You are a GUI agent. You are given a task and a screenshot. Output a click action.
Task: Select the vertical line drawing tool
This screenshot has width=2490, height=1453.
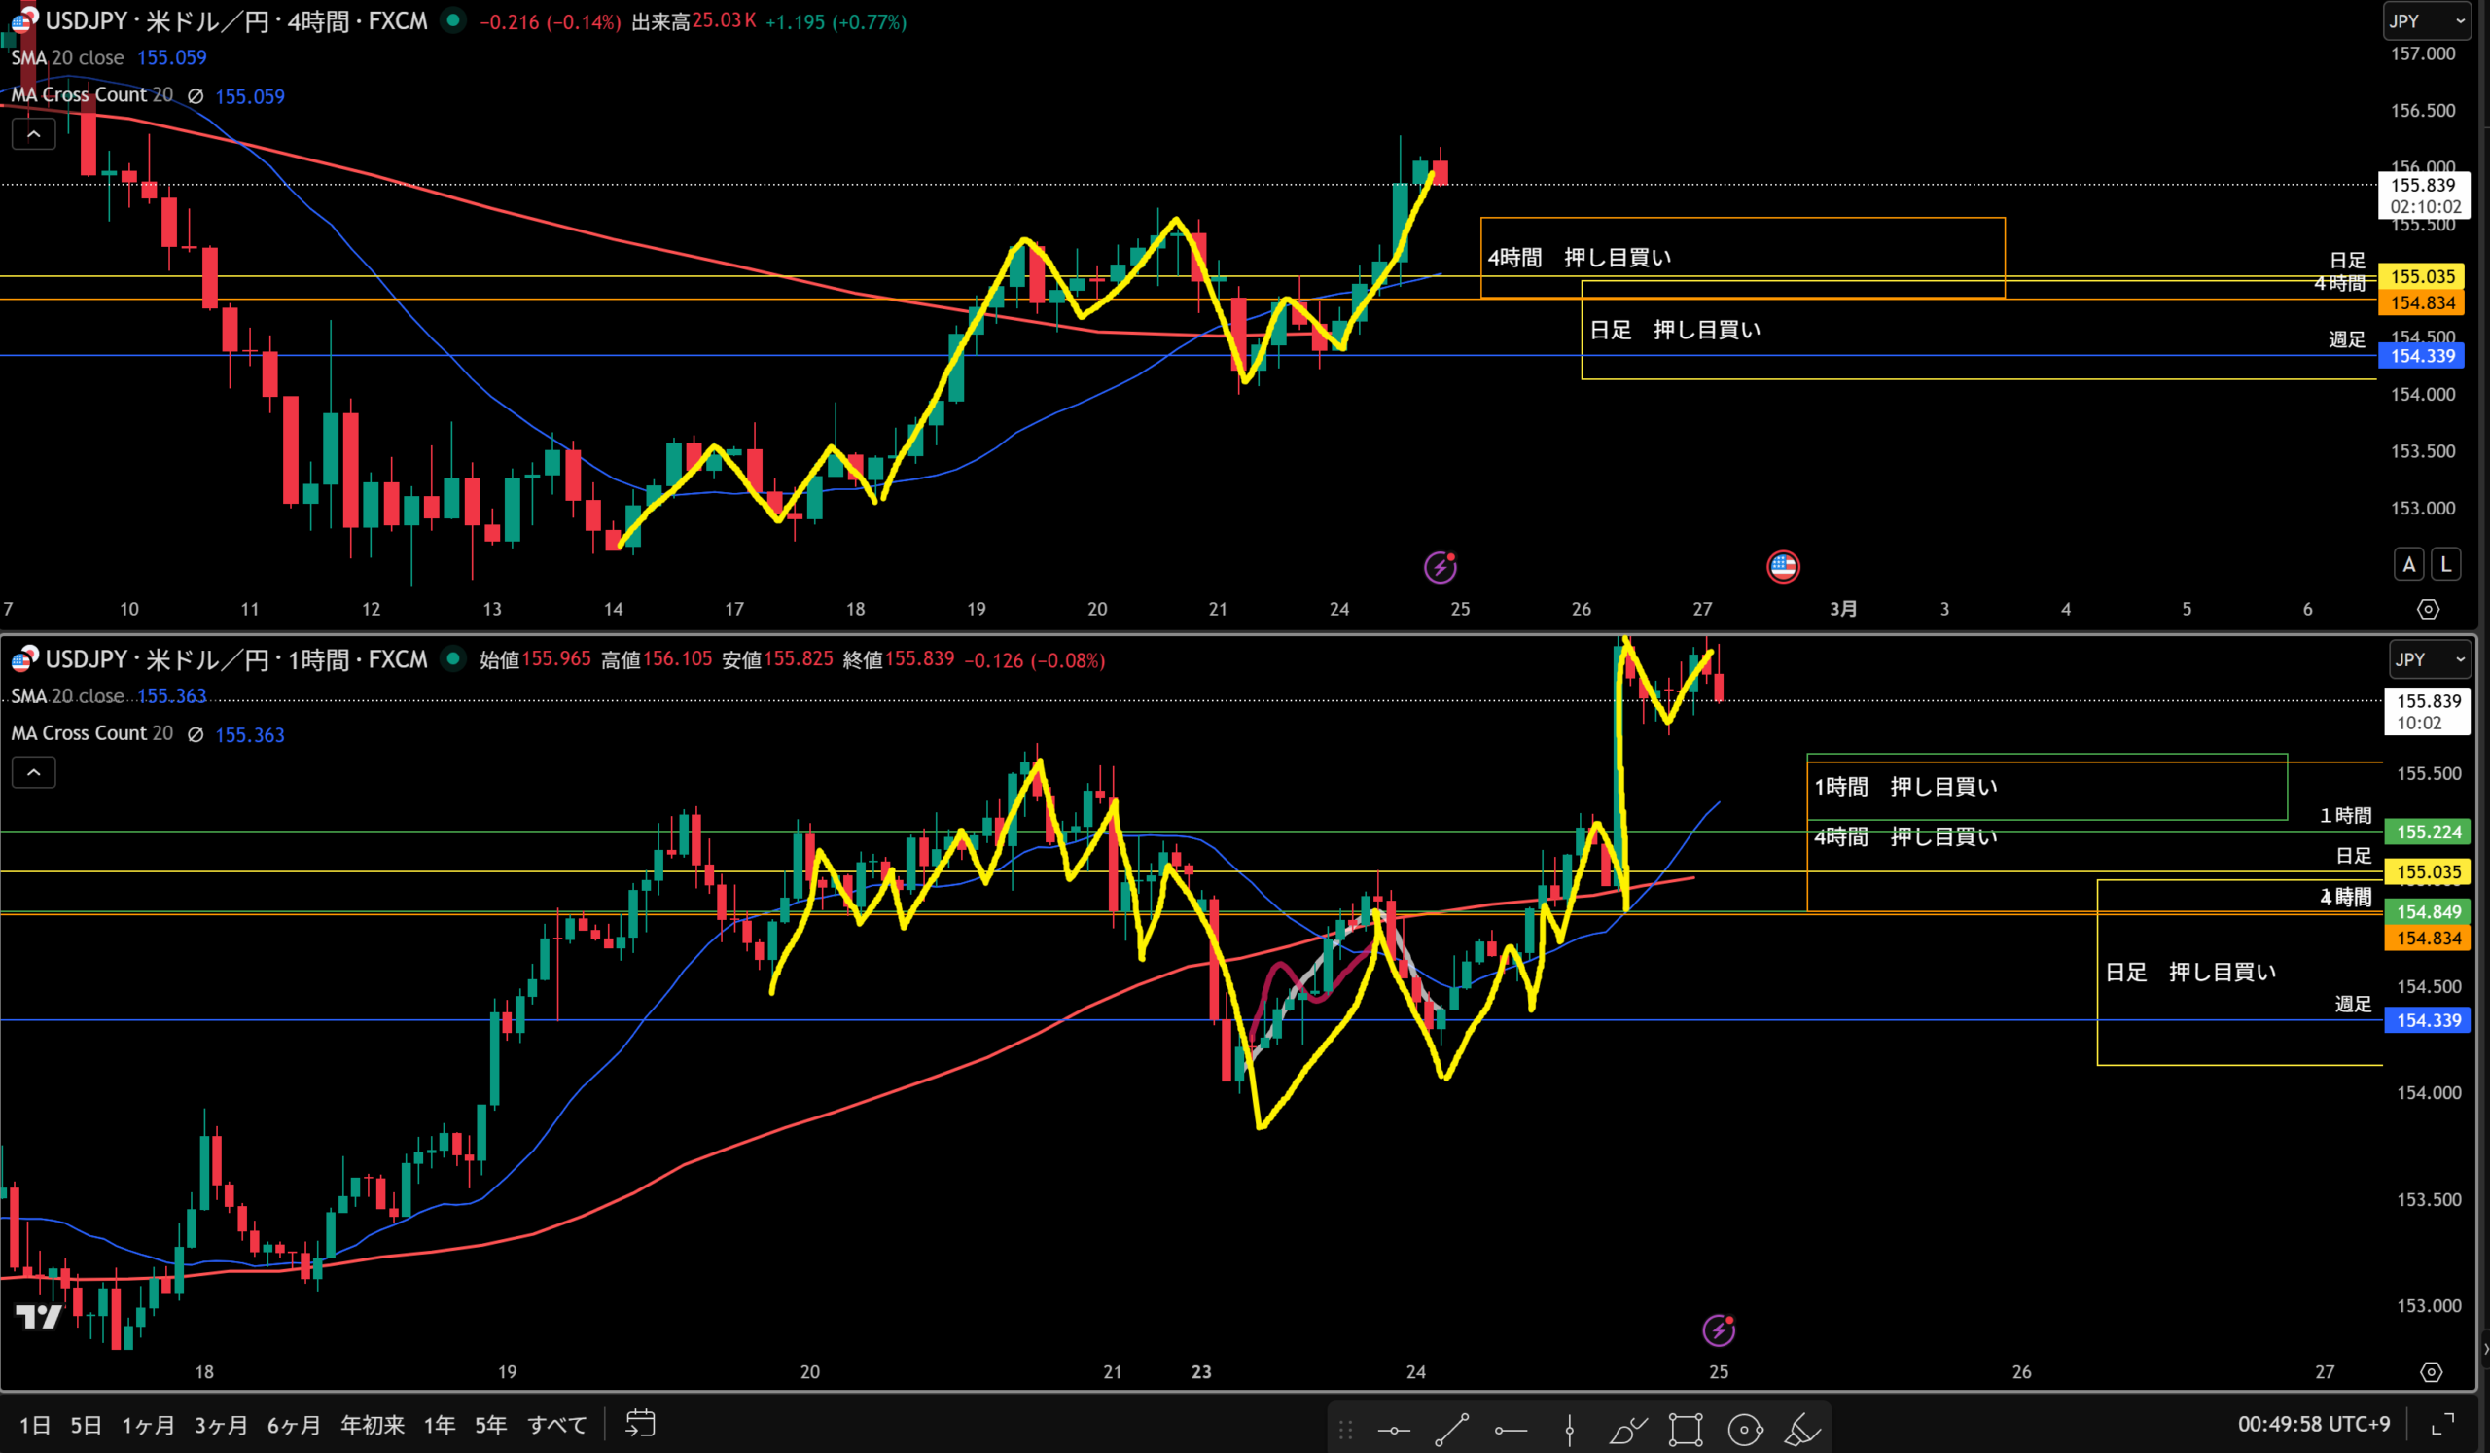pos(1569,1430)
